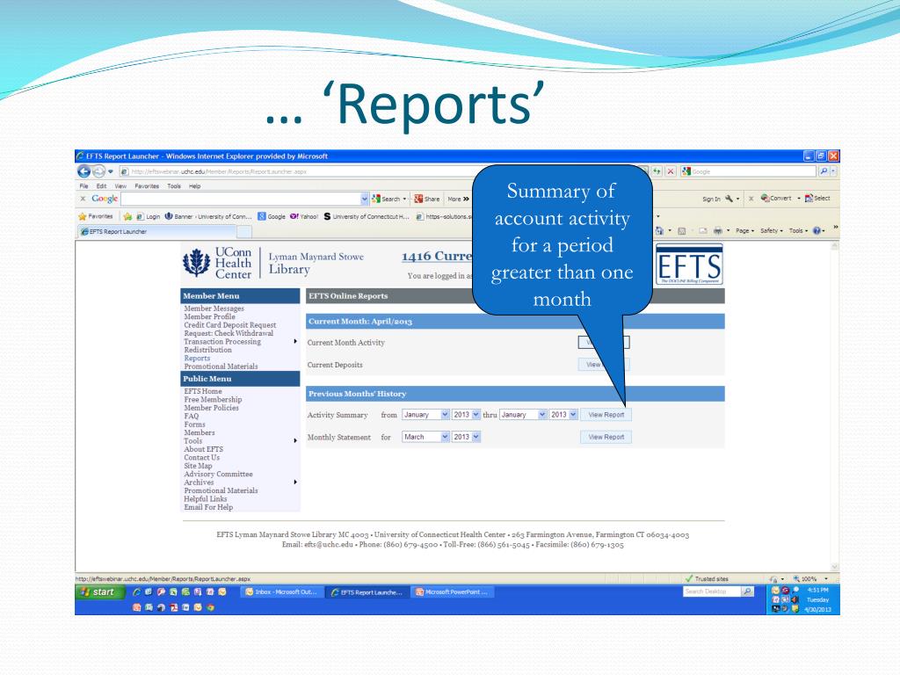This screenshot has height=675, width=900.
Task: Select the EFTS Report Launcher browser tab
Action: [x=156, y=231]
